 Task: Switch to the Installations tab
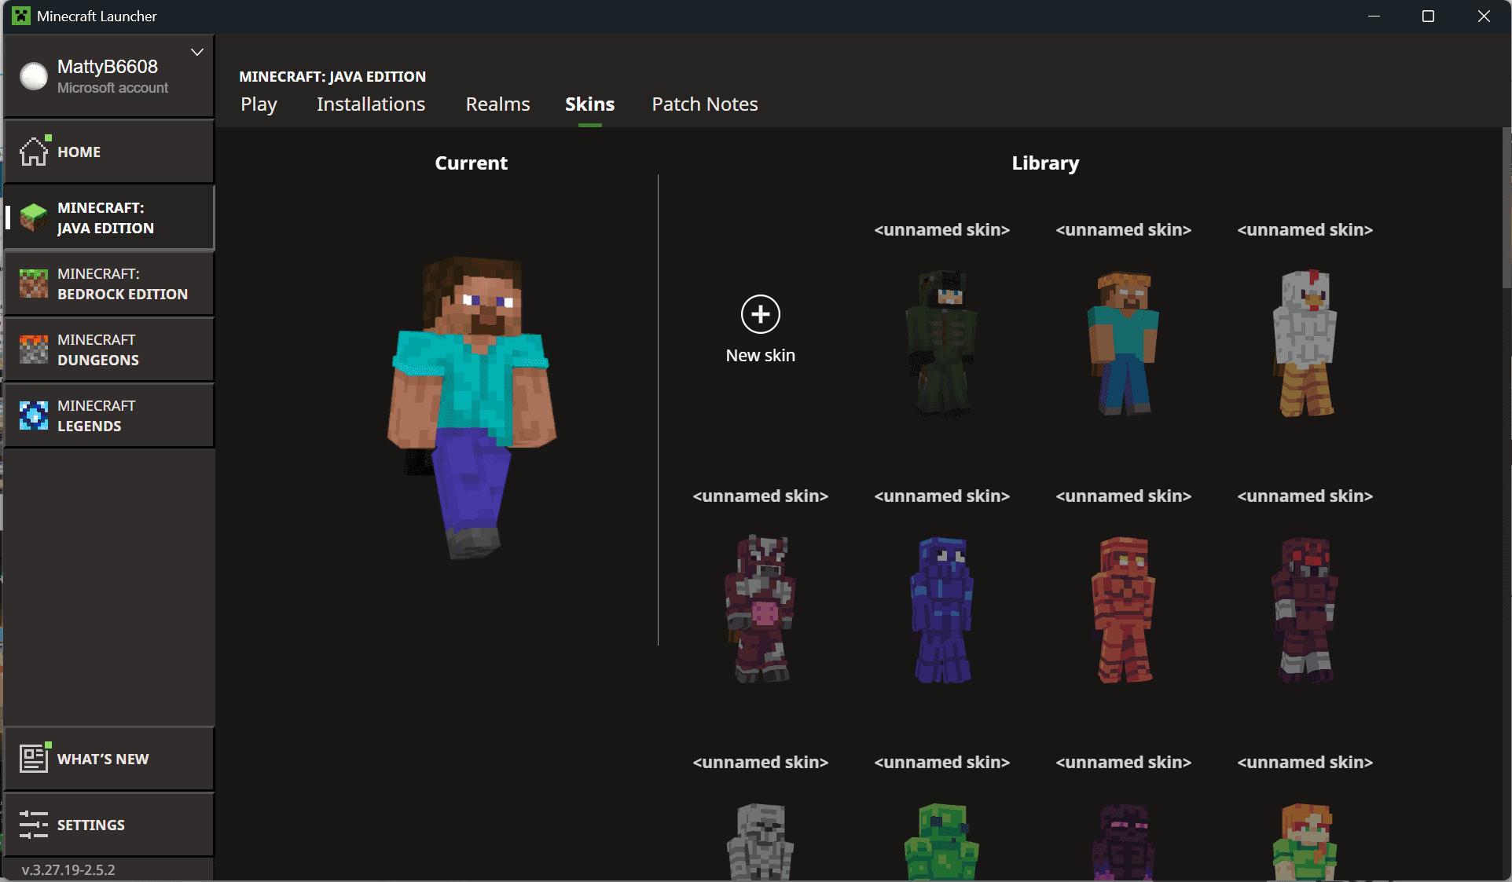pos(371,104)
